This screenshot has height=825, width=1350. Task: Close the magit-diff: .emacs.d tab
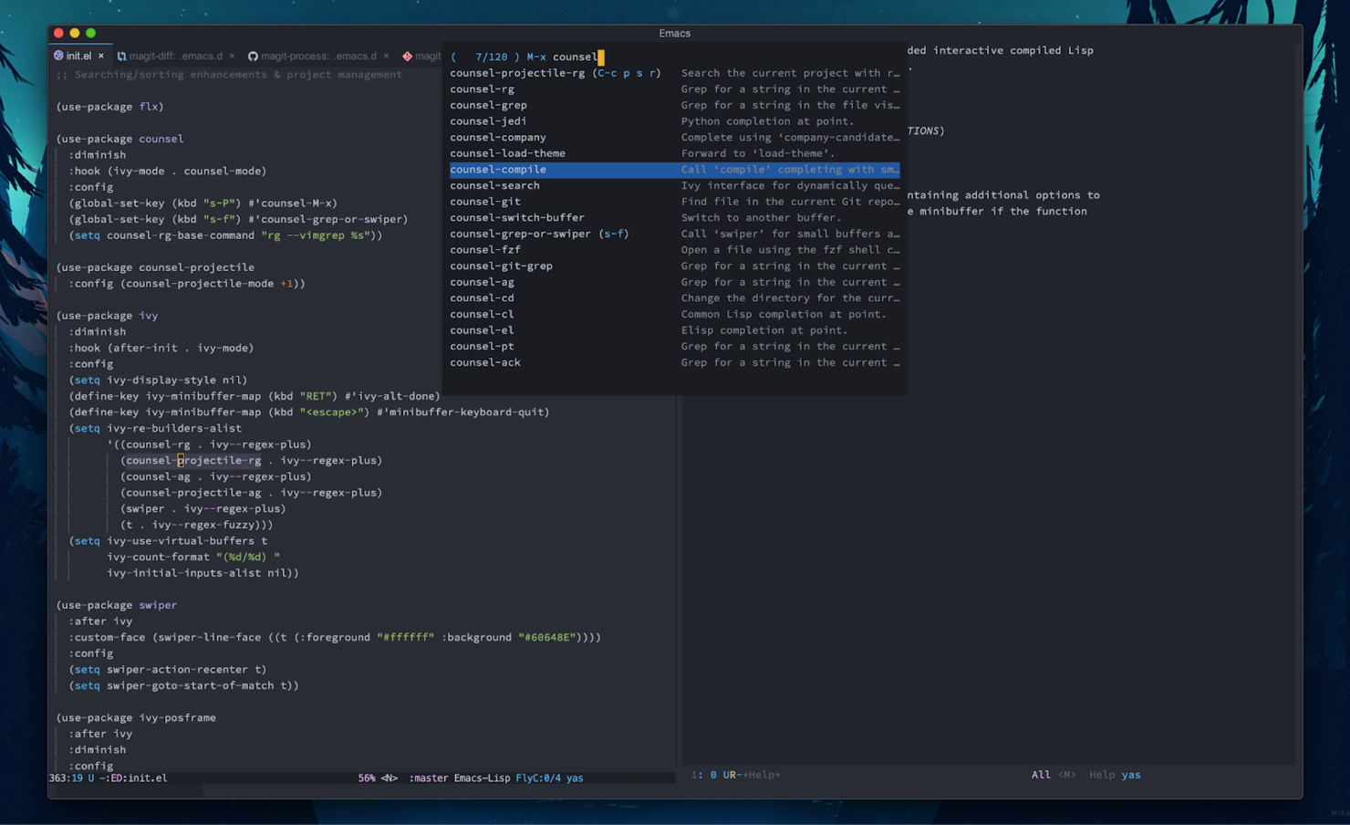click(233, 56)
